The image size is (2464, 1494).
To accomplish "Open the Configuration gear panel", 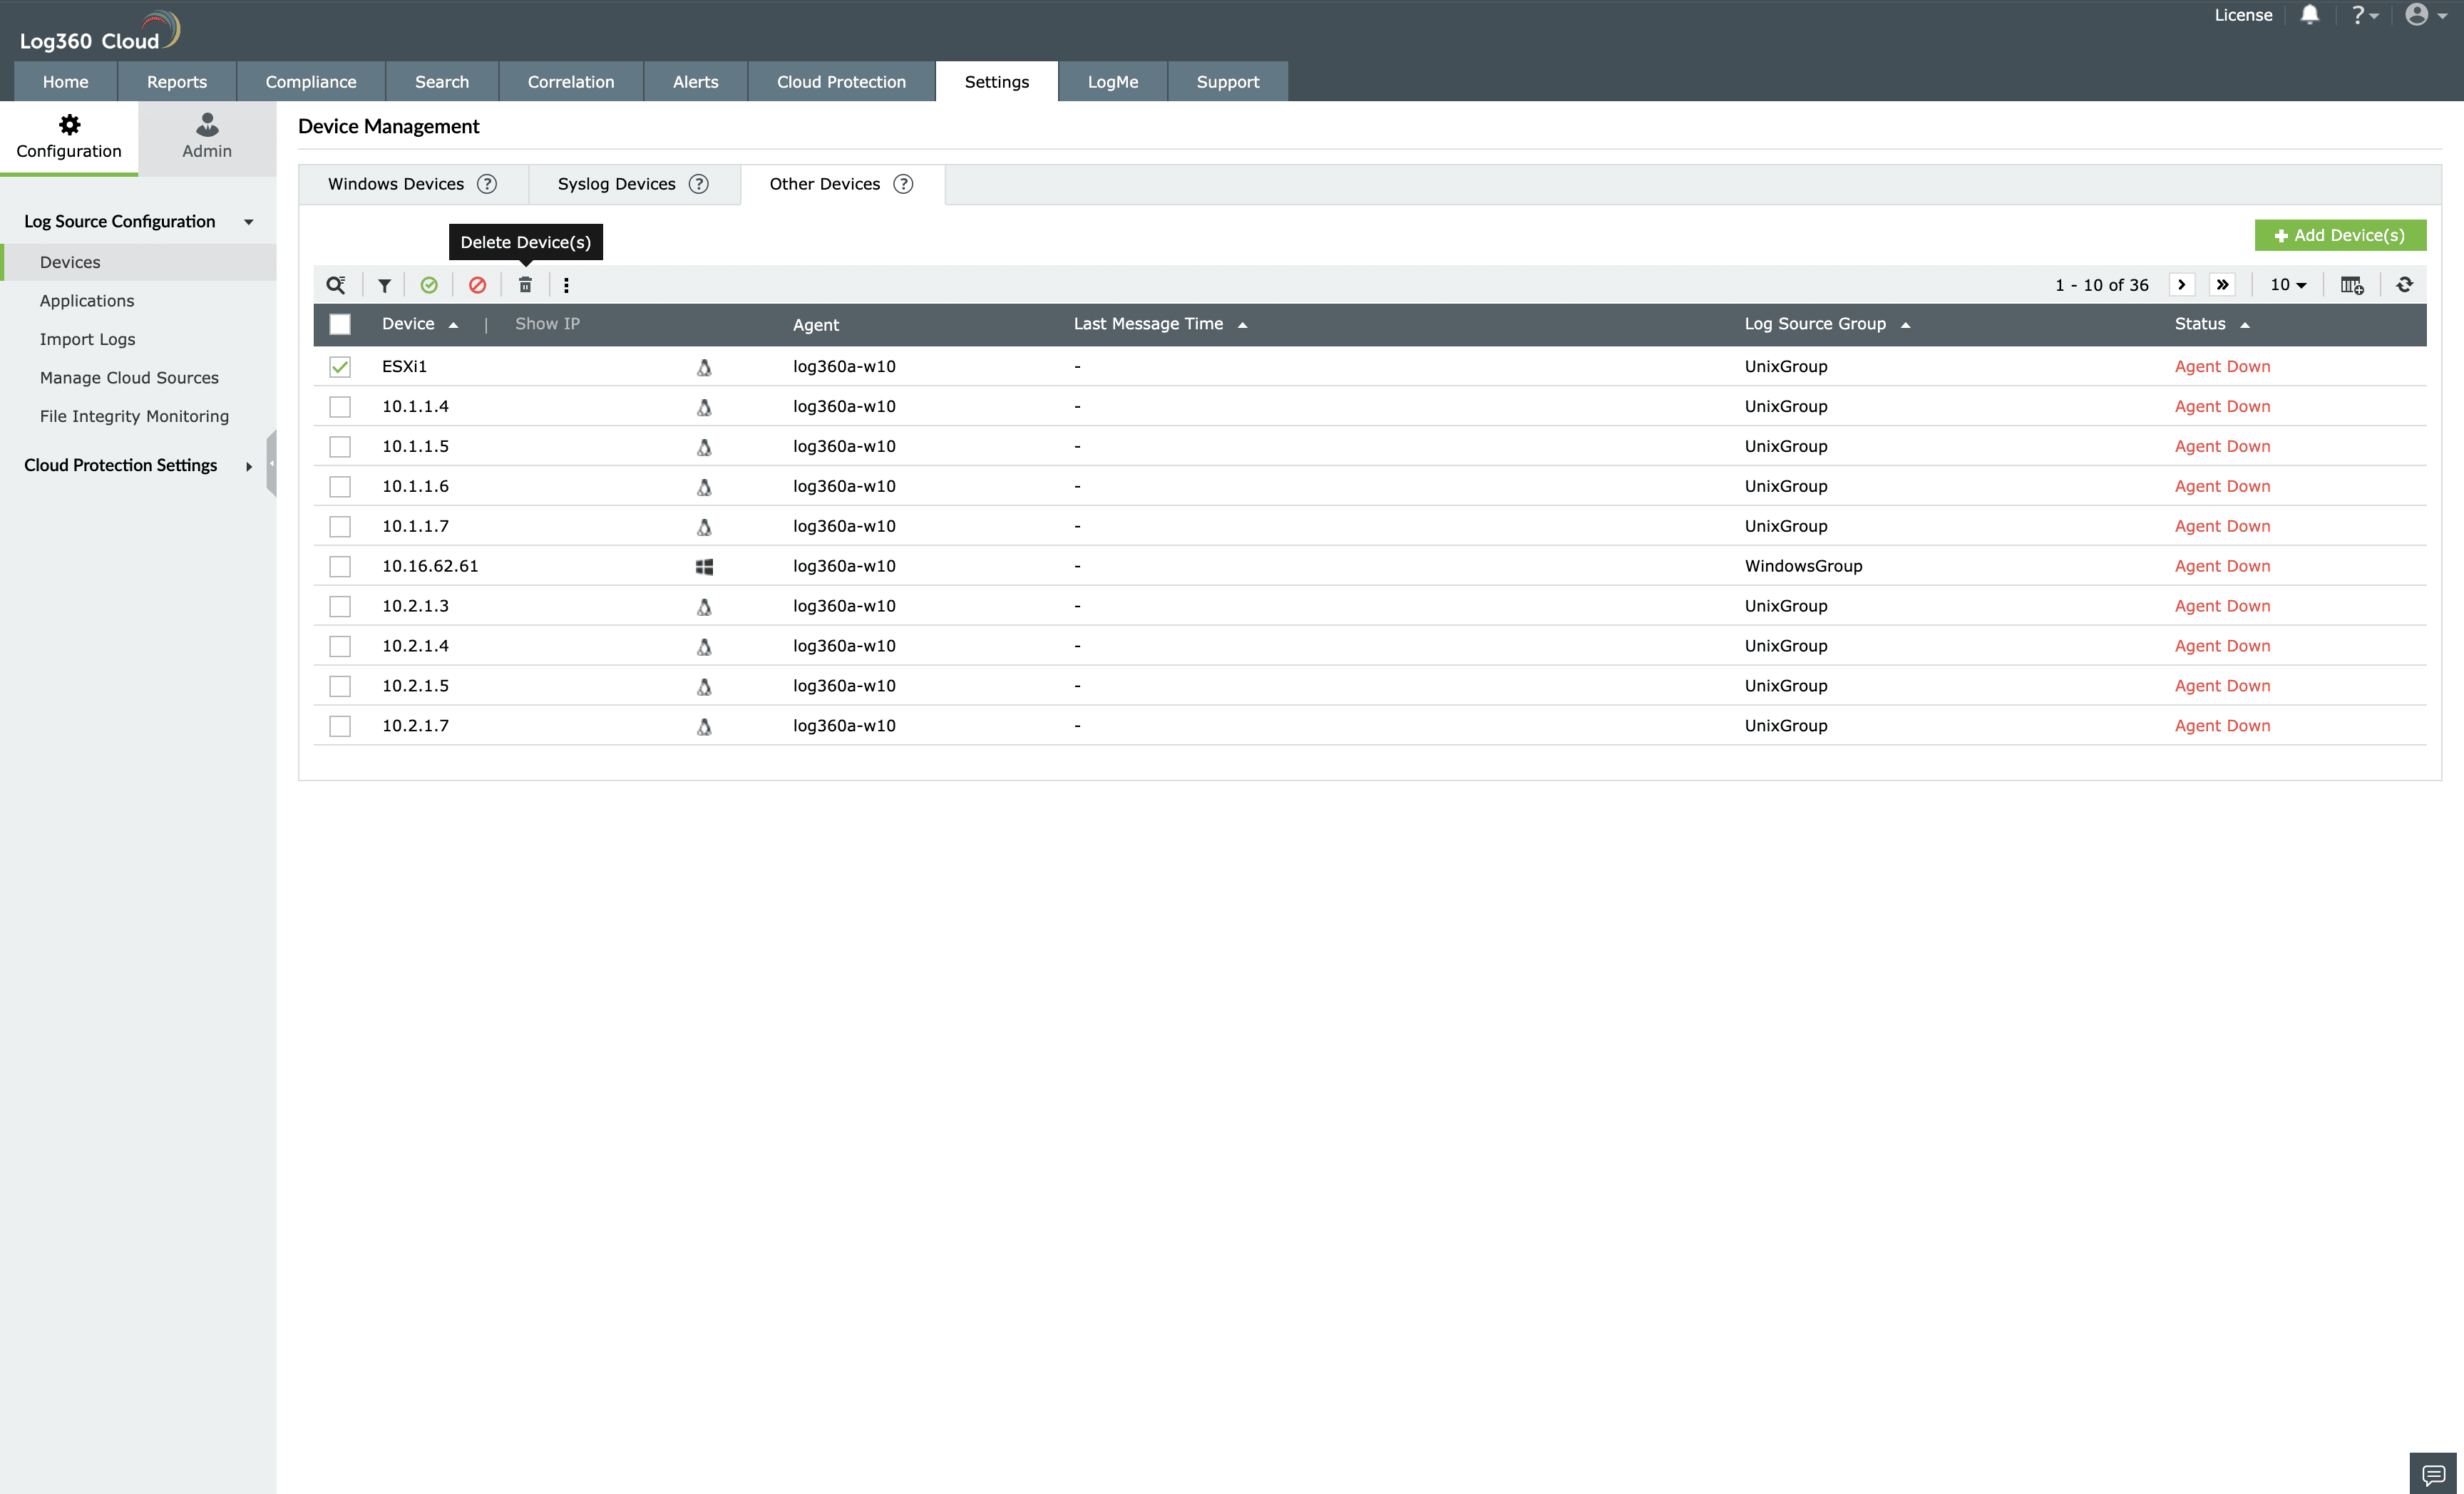I will pos(68,137).
